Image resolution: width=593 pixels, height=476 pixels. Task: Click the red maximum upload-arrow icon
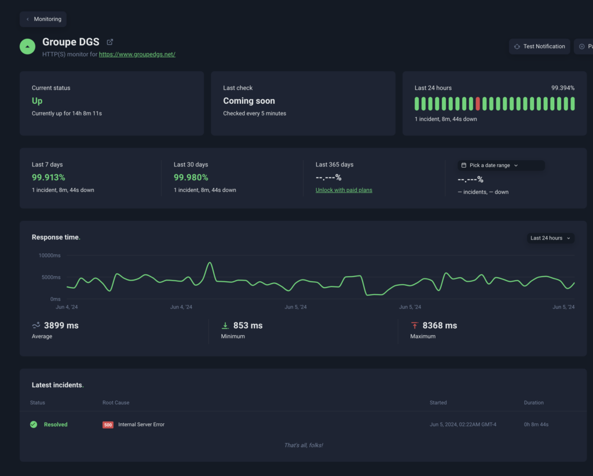pos(414,326)
